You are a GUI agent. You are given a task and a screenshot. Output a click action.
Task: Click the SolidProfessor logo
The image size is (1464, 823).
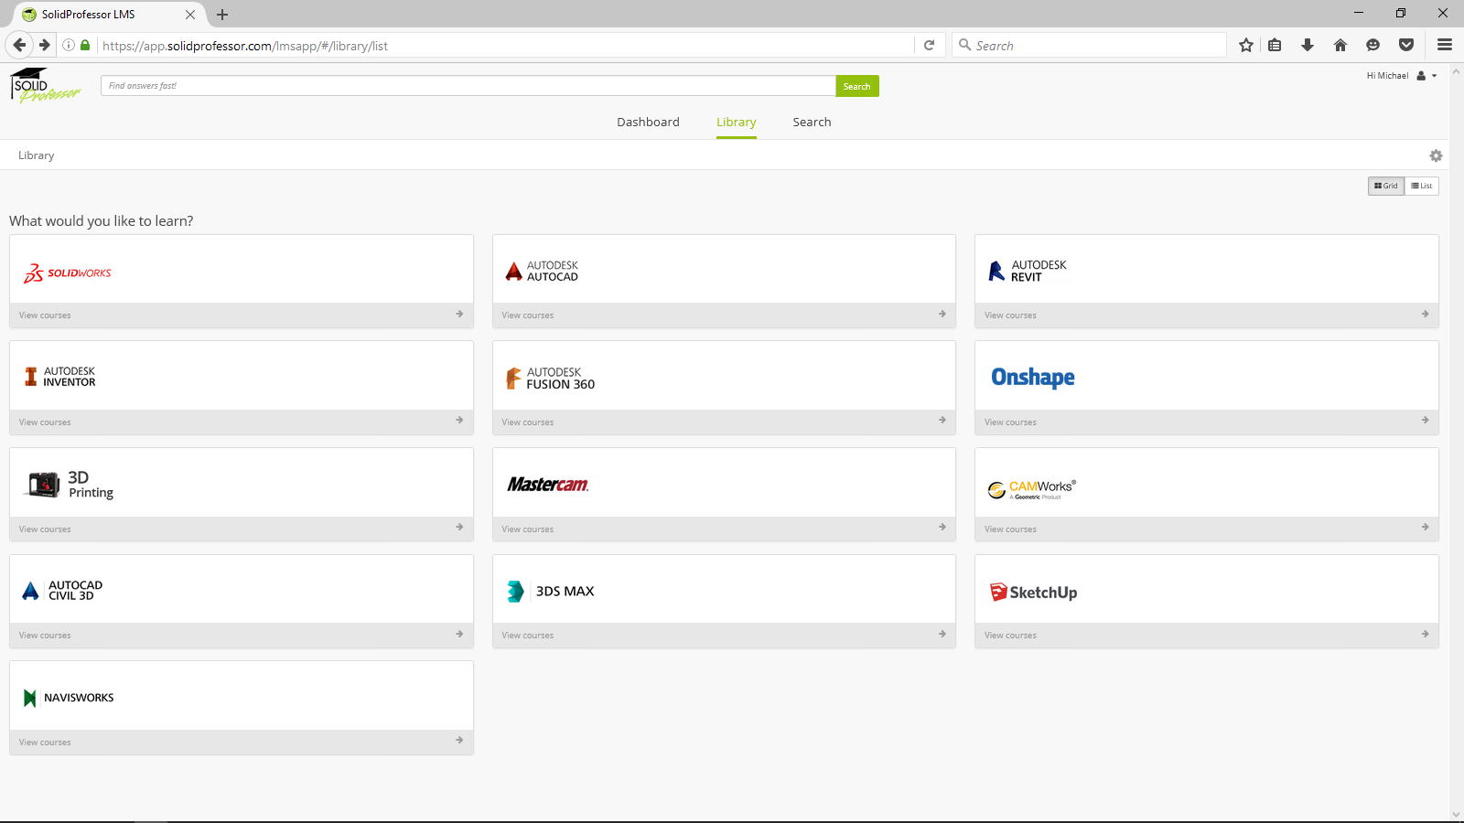45,86
